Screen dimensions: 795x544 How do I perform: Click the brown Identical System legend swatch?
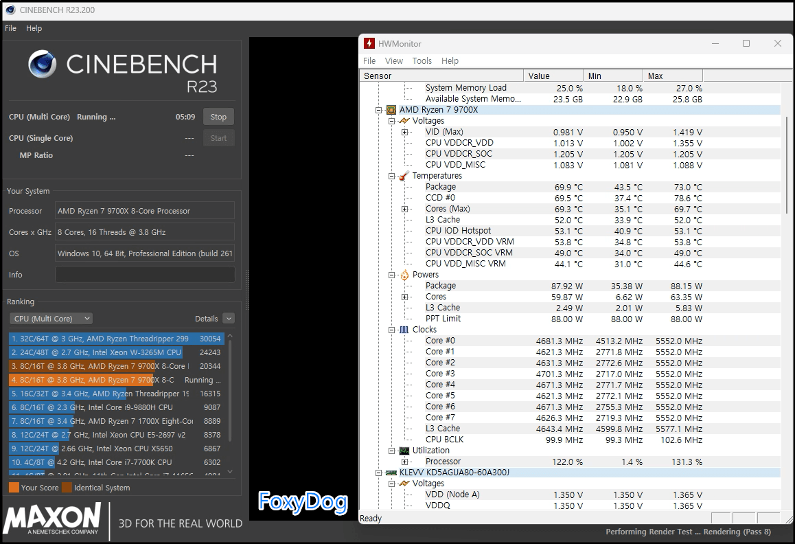67,488
